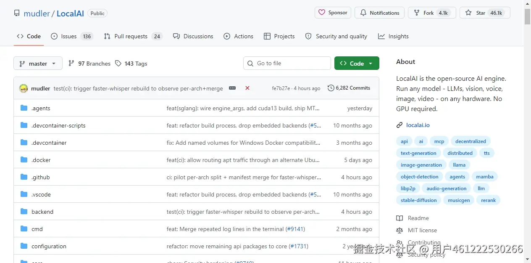Select the mcp topic tag
The height and width of the screenshot is (263, 531).
click(x=439, y=141)
